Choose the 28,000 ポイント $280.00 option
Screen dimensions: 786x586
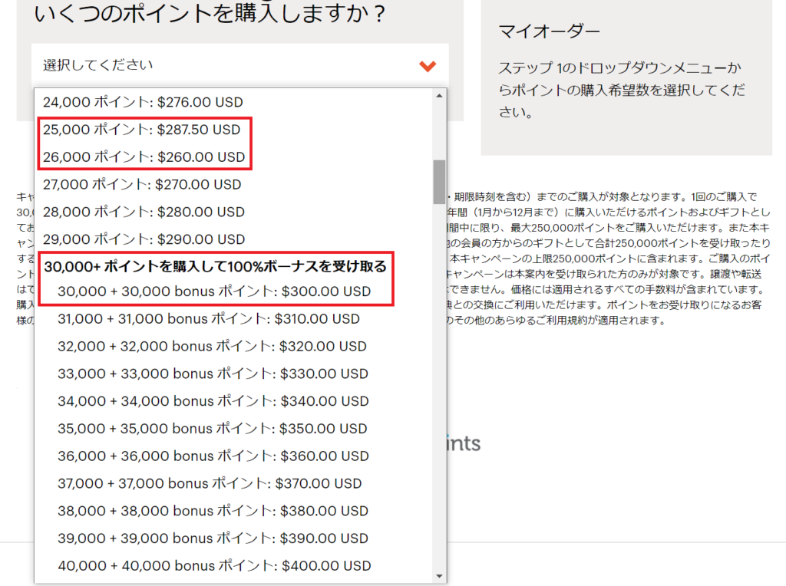[x=144, y=212]
